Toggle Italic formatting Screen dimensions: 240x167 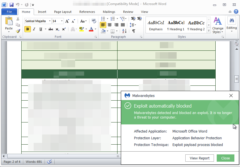pyautogui.click(x=34, y=29)
